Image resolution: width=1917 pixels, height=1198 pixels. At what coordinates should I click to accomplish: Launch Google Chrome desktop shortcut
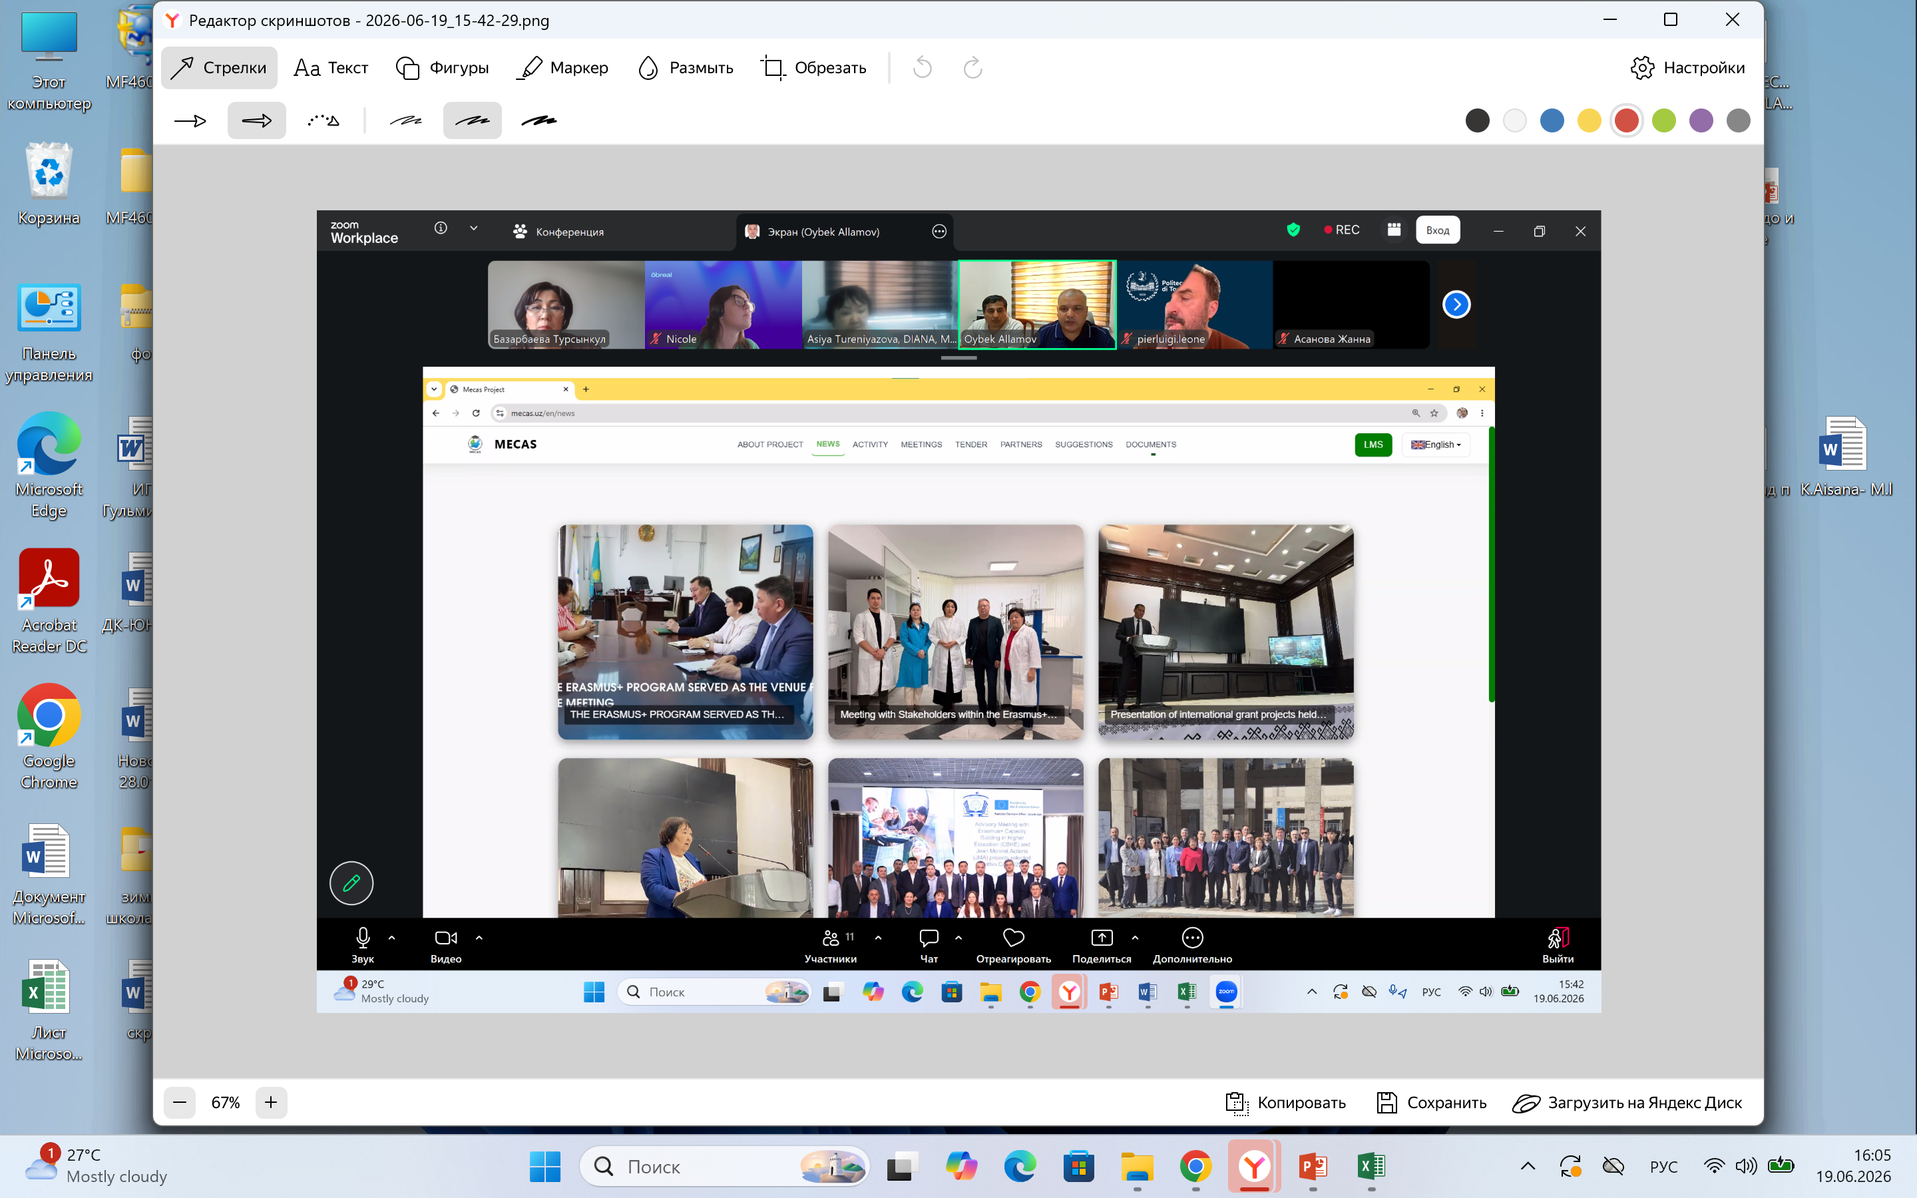pyautogui.click(x=49, y=737)
